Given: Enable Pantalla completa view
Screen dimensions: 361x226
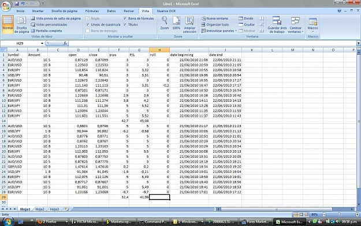Looking at the screenshot, I should click(46, 31).
